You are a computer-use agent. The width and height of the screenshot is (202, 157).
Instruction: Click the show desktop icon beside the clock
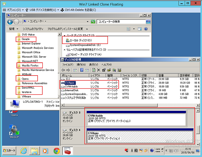point(198,151)
